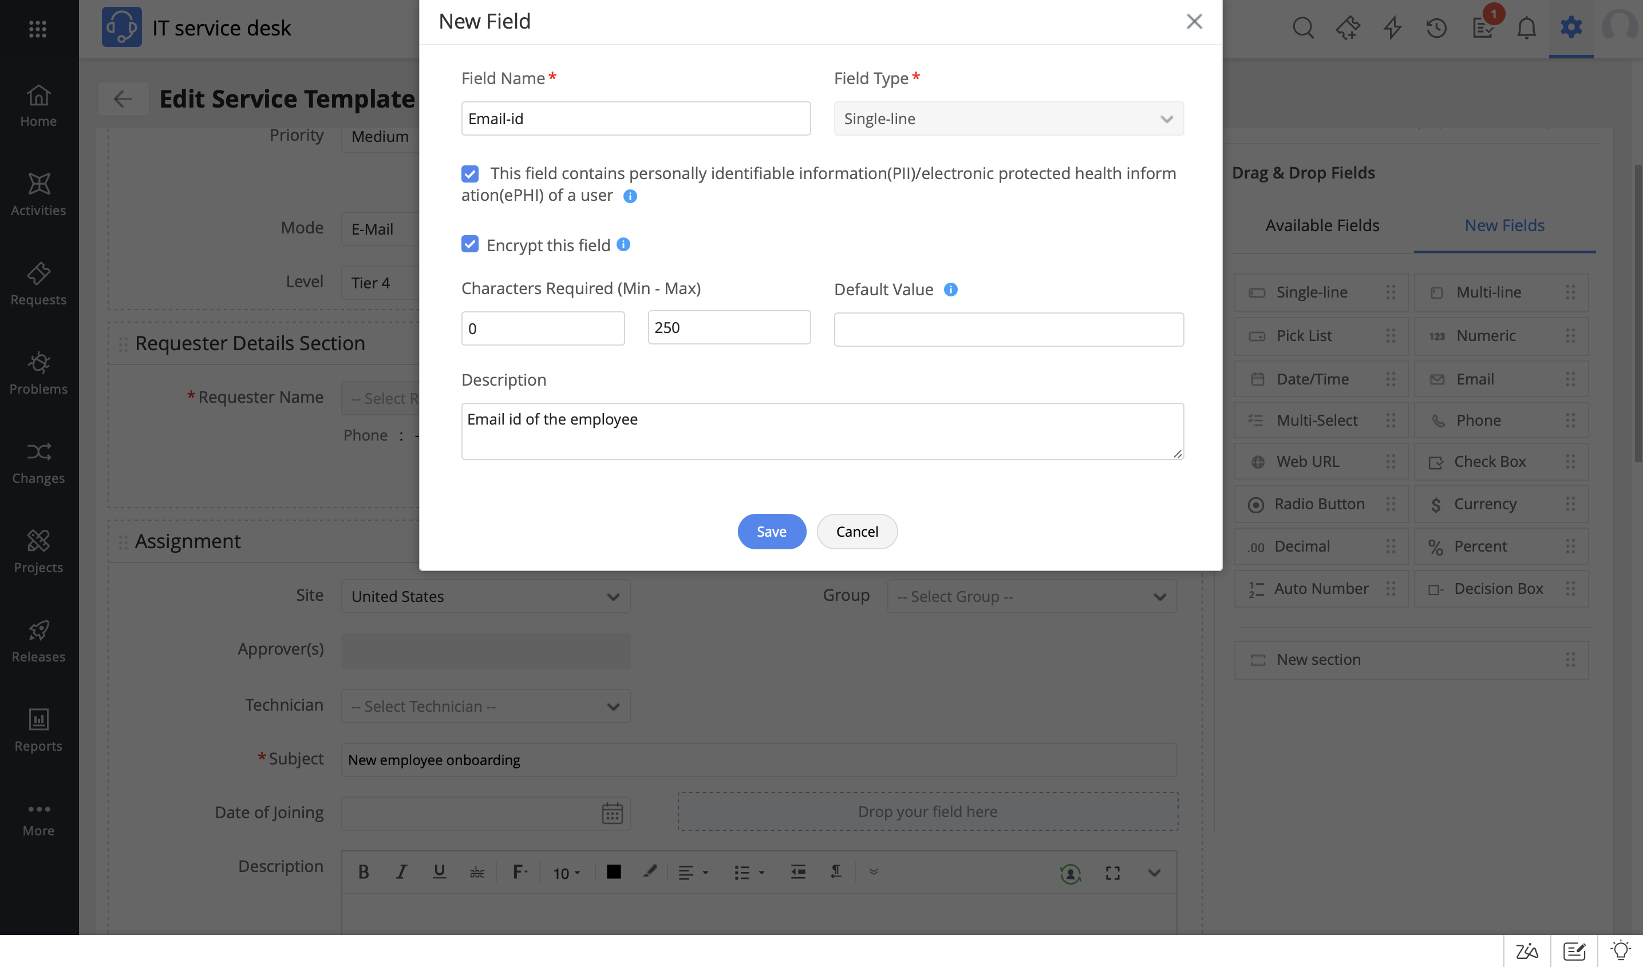The width and height of the screenshot is (1643, 967).
Task: Open the Site United States dropdown
Action: click(485, 596)
